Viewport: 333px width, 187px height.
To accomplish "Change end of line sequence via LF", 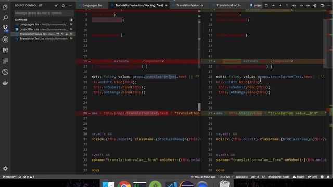I will (263, 177).
